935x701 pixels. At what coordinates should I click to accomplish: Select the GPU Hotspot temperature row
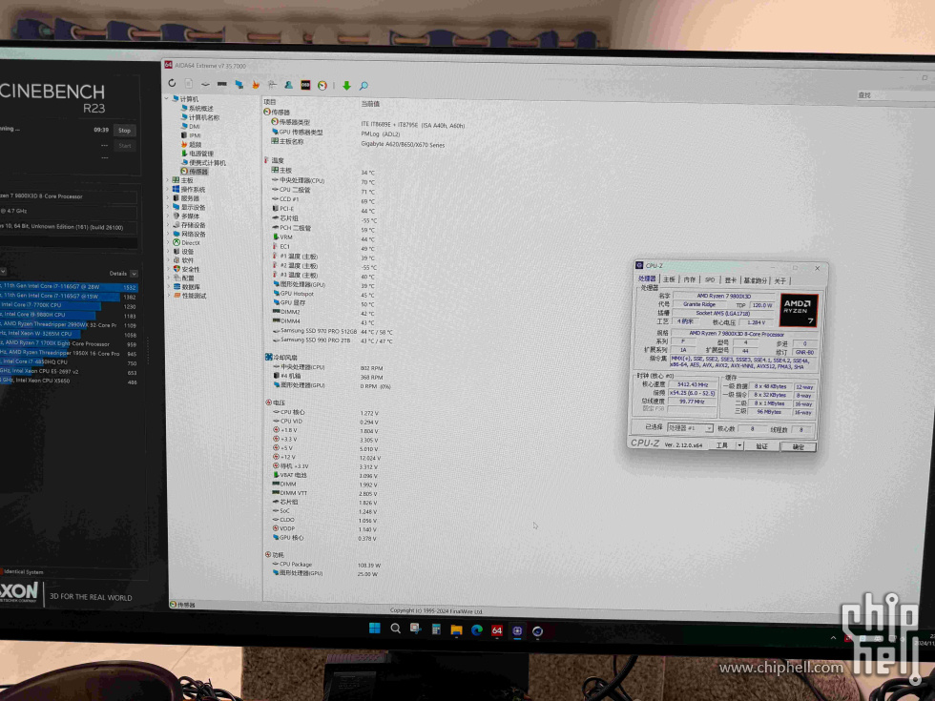(x=323, y=294)
